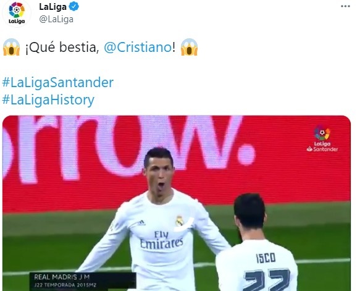Open the tweet's three-dot more menu
Screen dimensions: 360x291
pos(345,6)
